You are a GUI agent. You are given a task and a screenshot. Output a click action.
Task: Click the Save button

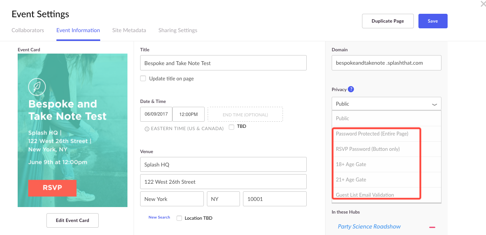click(x=433, y=21)
